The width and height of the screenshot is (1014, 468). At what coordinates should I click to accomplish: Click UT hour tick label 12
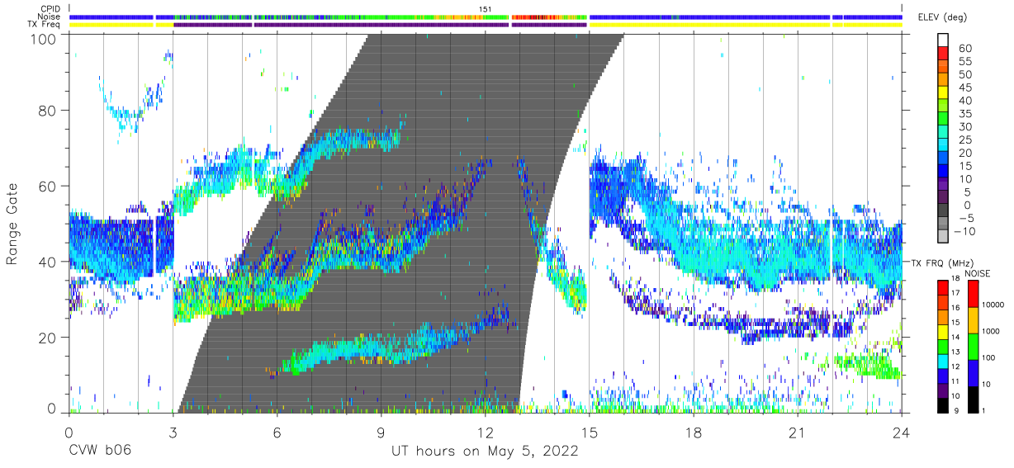[x=485, y=432]
